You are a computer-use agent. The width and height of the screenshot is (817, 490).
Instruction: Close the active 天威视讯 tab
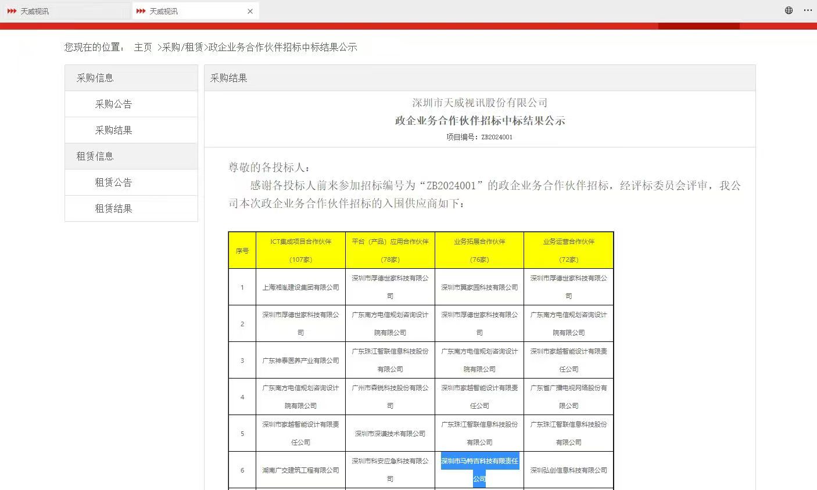250,11
